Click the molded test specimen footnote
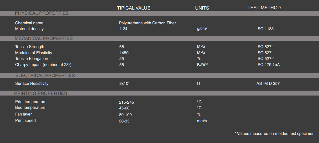319x143 pixels. (x=274, y=133)
